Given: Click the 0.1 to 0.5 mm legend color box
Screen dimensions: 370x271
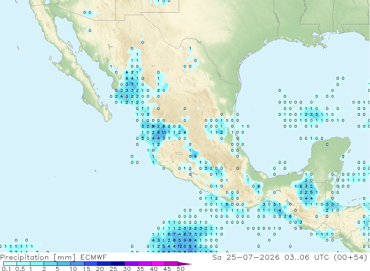Looking at the screenshot, I should [10, 264].
